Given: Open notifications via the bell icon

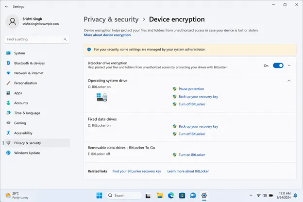Looking at the screenshot, I should point(295,195).
